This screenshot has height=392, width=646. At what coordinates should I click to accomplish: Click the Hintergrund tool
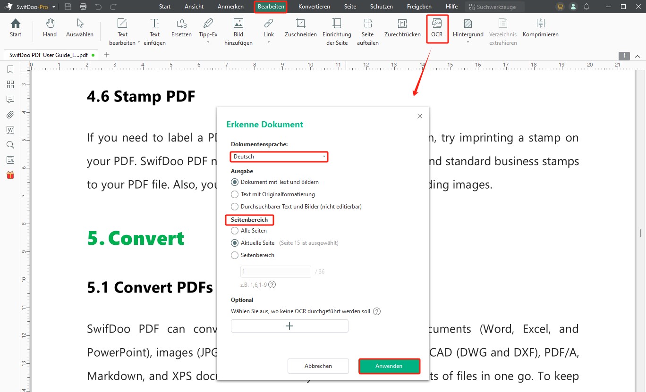pos(468,28)
